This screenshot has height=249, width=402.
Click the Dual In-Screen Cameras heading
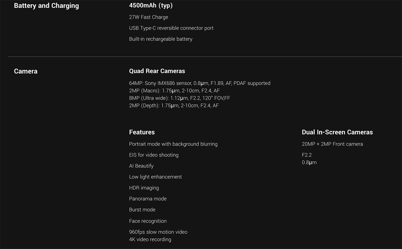pos(337,132)
